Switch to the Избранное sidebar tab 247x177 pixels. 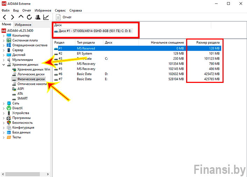(23, 24)
